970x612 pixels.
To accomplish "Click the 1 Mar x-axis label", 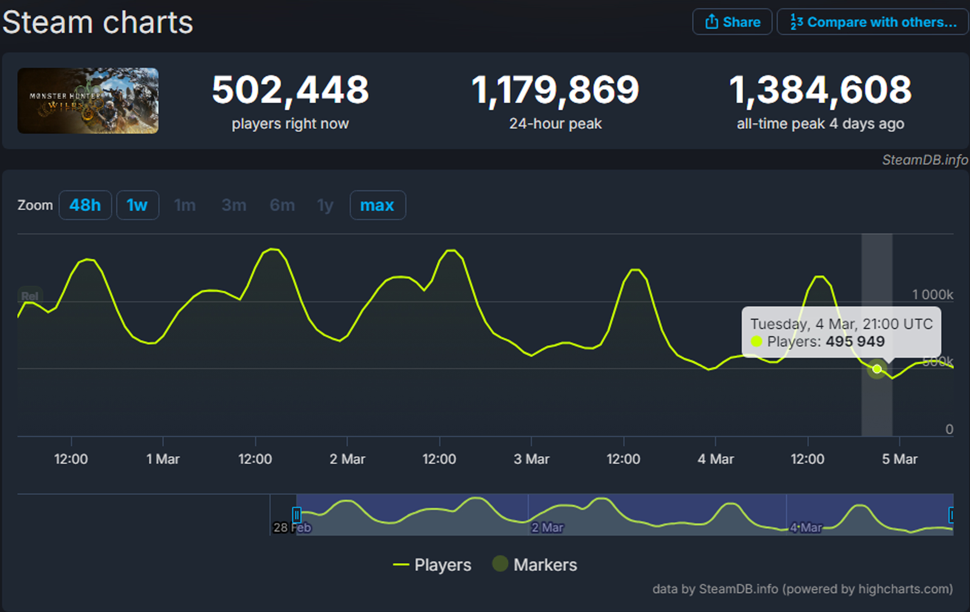I will pos(163,459).
